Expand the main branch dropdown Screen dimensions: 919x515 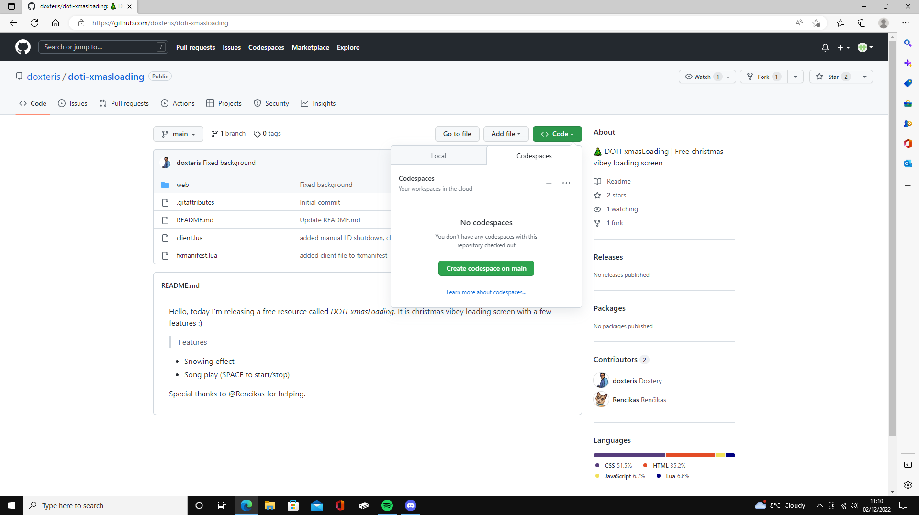[x=178, y=134]
